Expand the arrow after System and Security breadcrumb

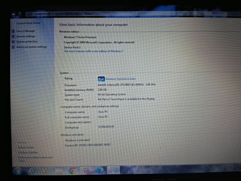[81, 14]
